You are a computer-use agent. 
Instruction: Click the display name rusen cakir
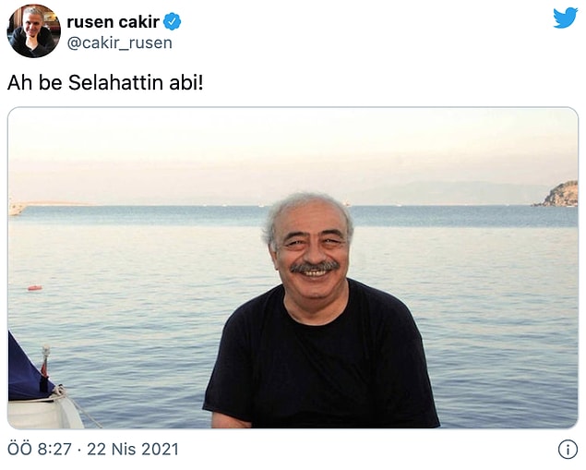tap(113, 21)
